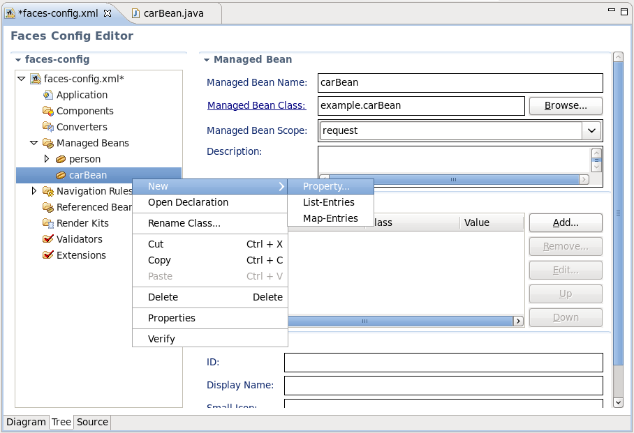Collapse the Managed Beans tree node
Viewport: 634px width, 433px height.
click(x=33, y=142)
